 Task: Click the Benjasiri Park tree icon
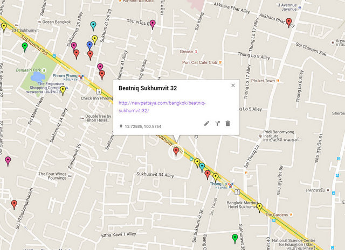pos(44,70)
